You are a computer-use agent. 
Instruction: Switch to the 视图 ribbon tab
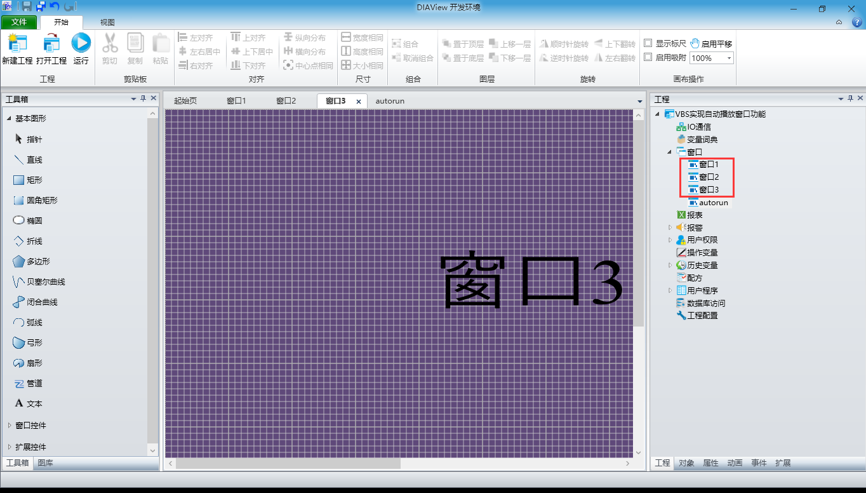click(x=108, y=22)
